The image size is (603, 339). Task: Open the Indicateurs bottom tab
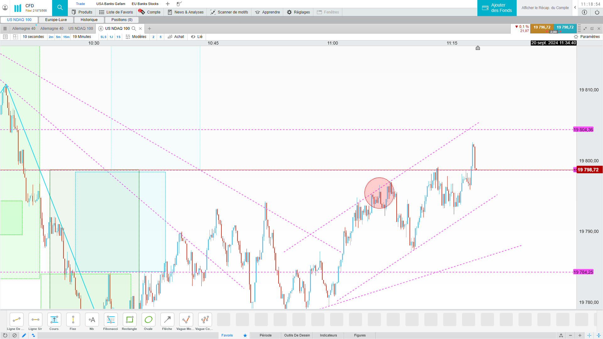click(x=328, y=335)
